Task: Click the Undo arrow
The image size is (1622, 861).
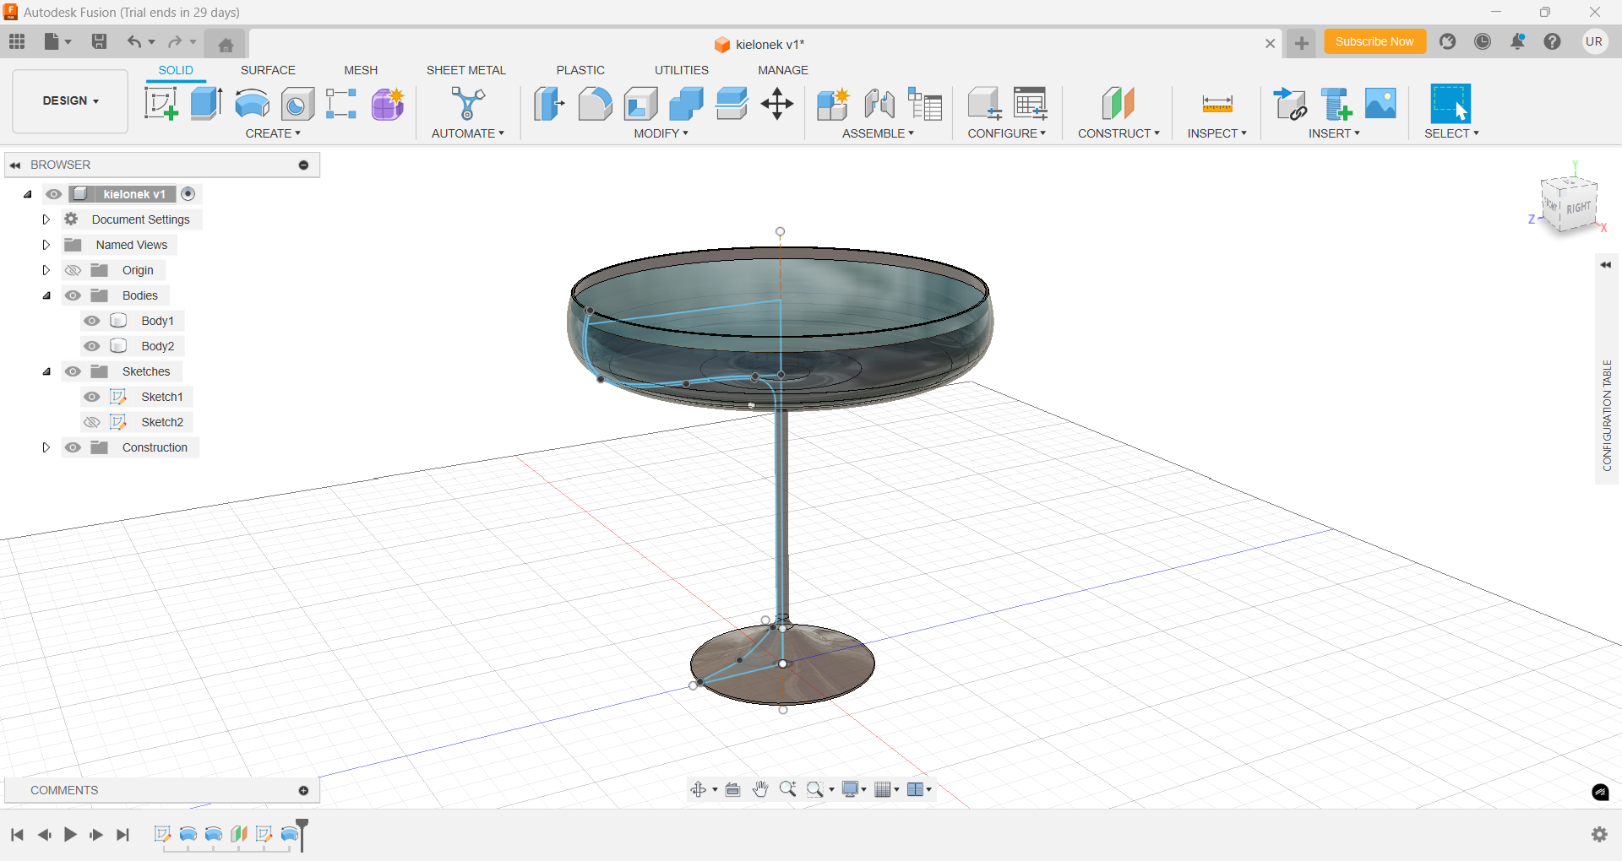Action: point(134,41)
